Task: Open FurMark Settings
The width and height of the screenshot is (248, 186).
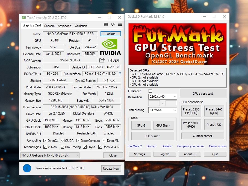Action: [x=140, y=154]
